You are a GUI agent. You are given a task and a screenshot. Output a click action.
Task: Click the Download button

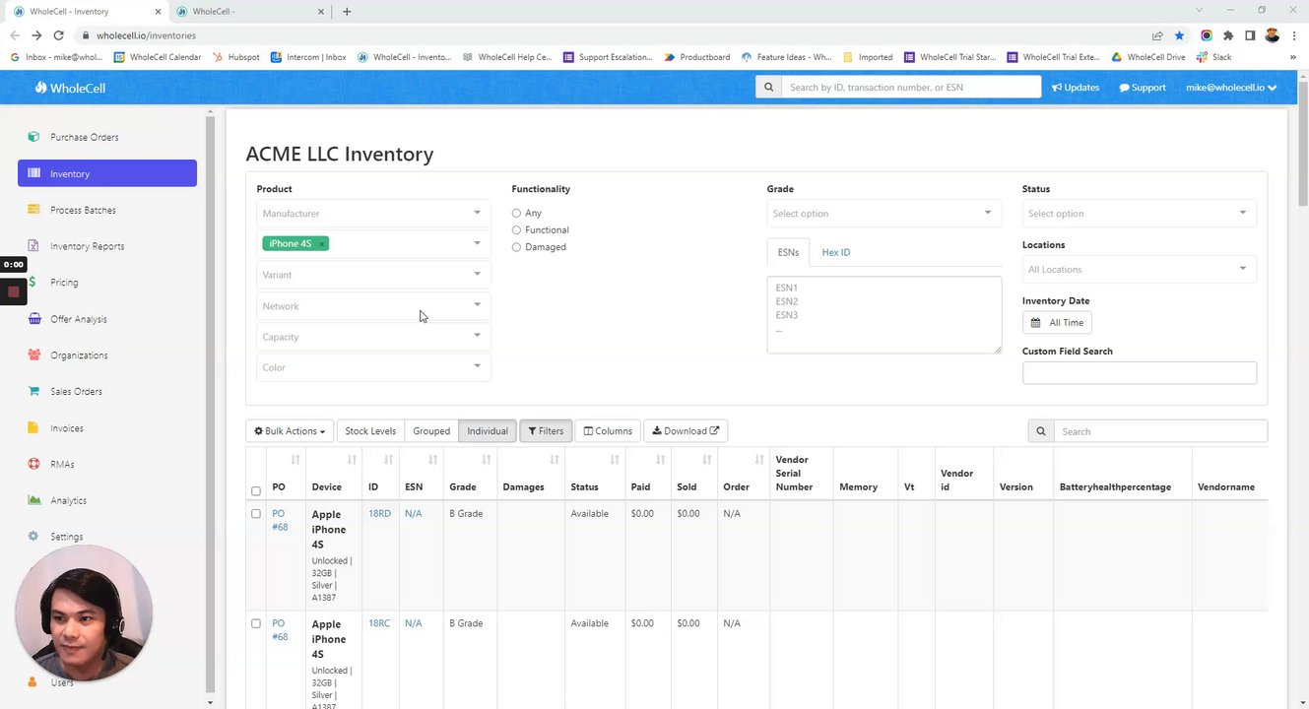(686, 431)
